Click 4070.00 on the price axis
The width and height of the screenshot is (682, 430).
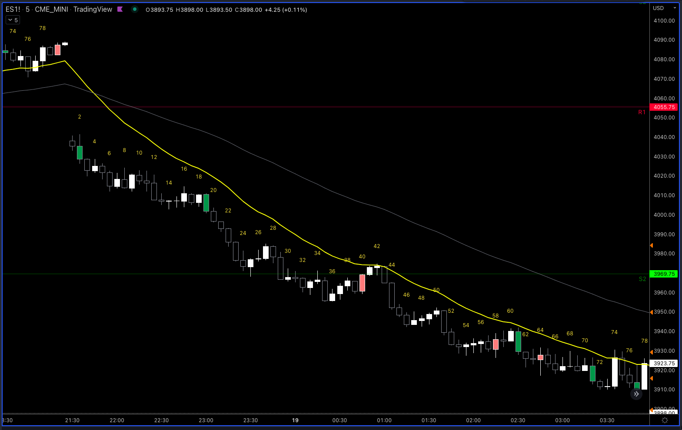[x=664, y=79]
